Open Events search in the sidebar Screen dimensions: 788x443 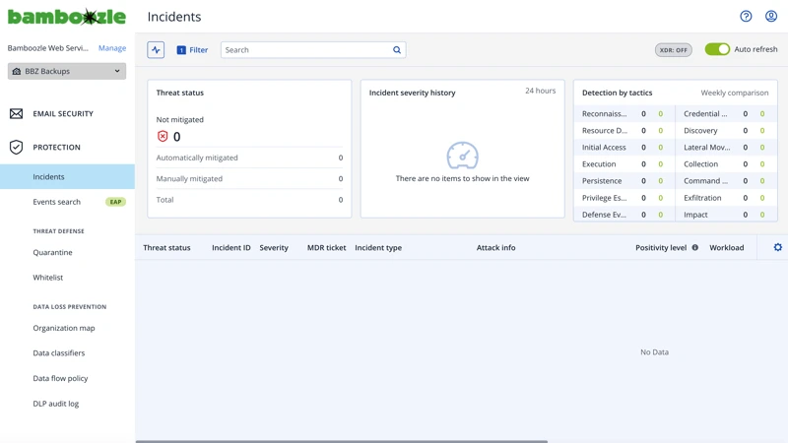(x=57, y=202)
